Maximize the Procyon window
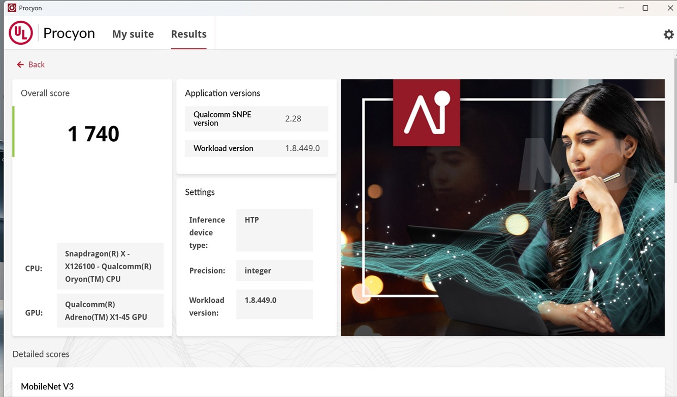 645,8
